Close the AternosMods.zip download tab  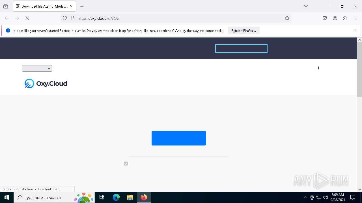pos(71,6)
